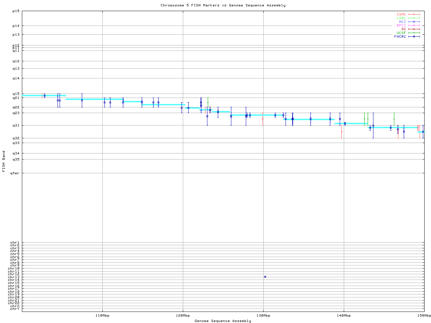Screen dimensions: 431x323
Task: Click the qter band label
Action: point(15,173)
